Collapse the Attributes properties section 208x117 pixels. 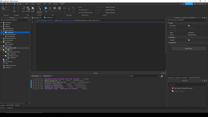168,43
